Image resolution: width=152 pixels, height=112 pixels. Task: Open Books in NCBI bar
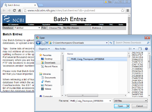121,25
